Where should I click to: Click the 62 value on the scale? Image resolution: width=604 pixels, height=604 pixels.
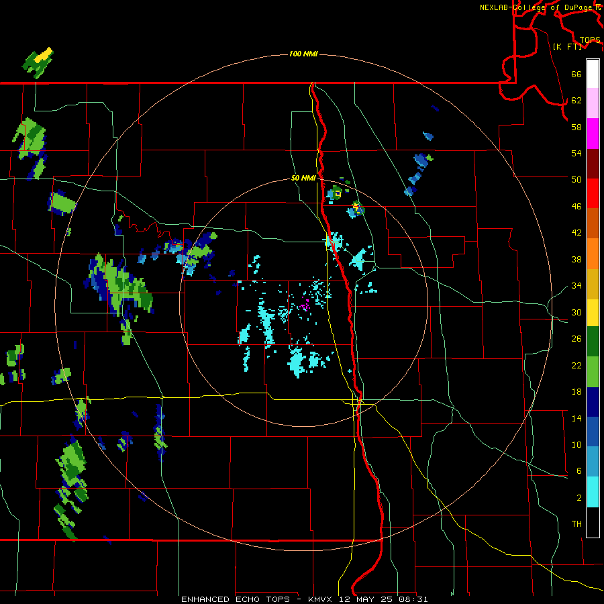[x=576, y=101]
